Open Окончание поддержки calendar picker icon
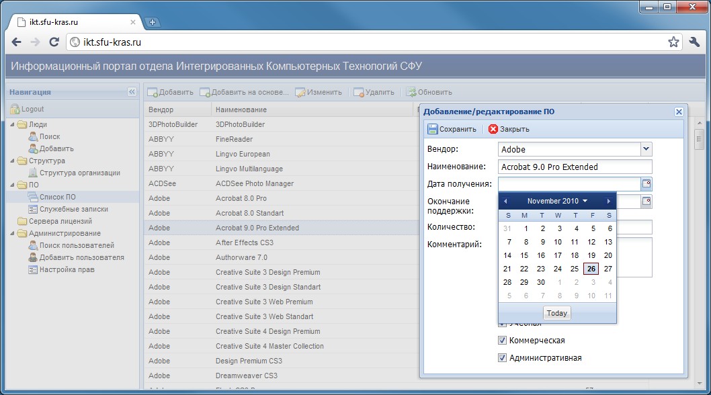This screenshot has height=395, width=711. pos(646,201)
